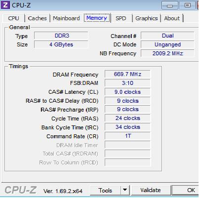Click the Bank Cycle Time (tRC) label
Image resolution: width=199 pixels, height=198 pixels.
pos(70,127)
